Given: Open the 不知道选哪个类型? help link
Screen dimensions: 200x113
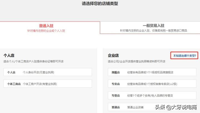Looking at the screenshot, I should pos(184,56).
